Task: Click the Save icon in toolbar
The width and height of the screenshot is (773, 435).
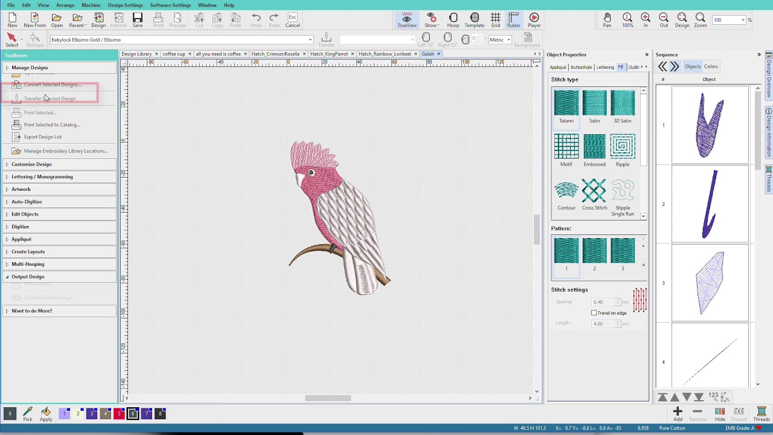Action: [x=138, y=20]
